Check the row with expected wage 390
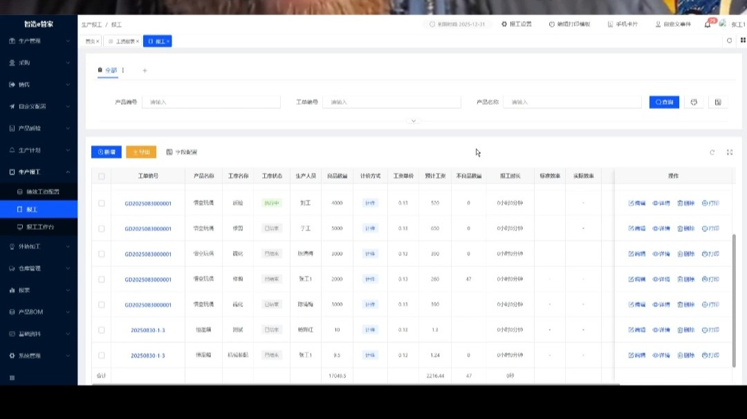 [102, 304]
